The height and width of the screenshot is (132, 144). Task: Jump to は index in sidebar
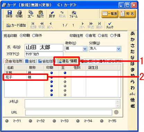tap(133, 64)
